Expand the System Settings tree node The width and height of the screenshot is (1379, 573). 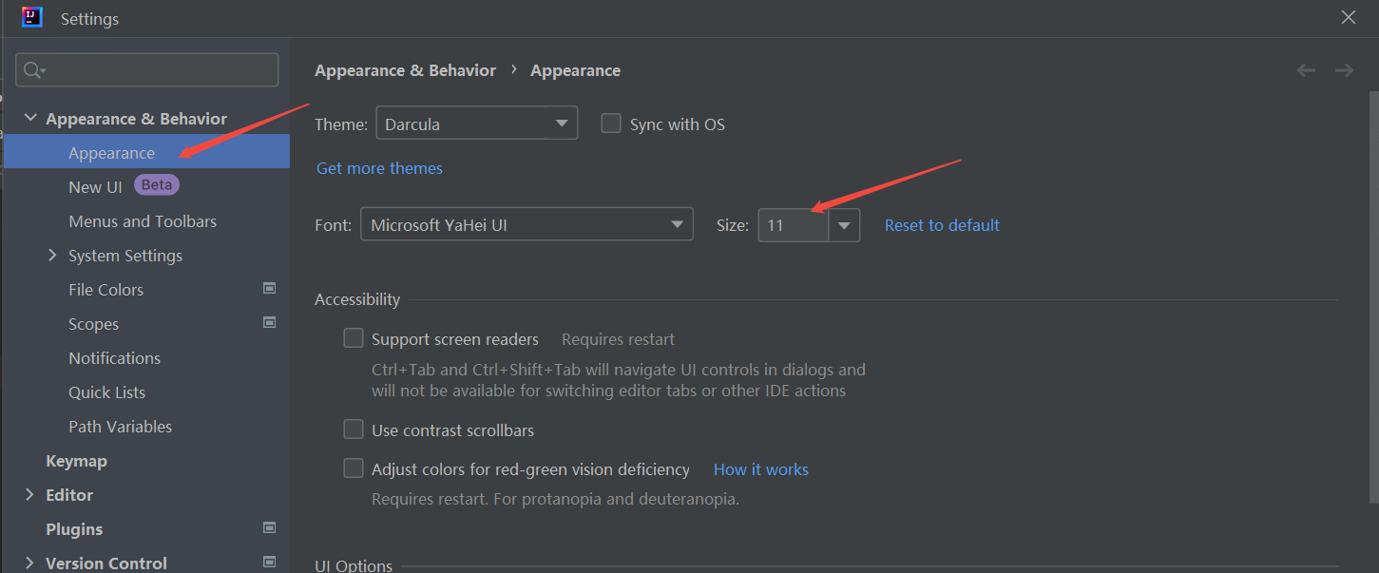[x=52, y=256]
